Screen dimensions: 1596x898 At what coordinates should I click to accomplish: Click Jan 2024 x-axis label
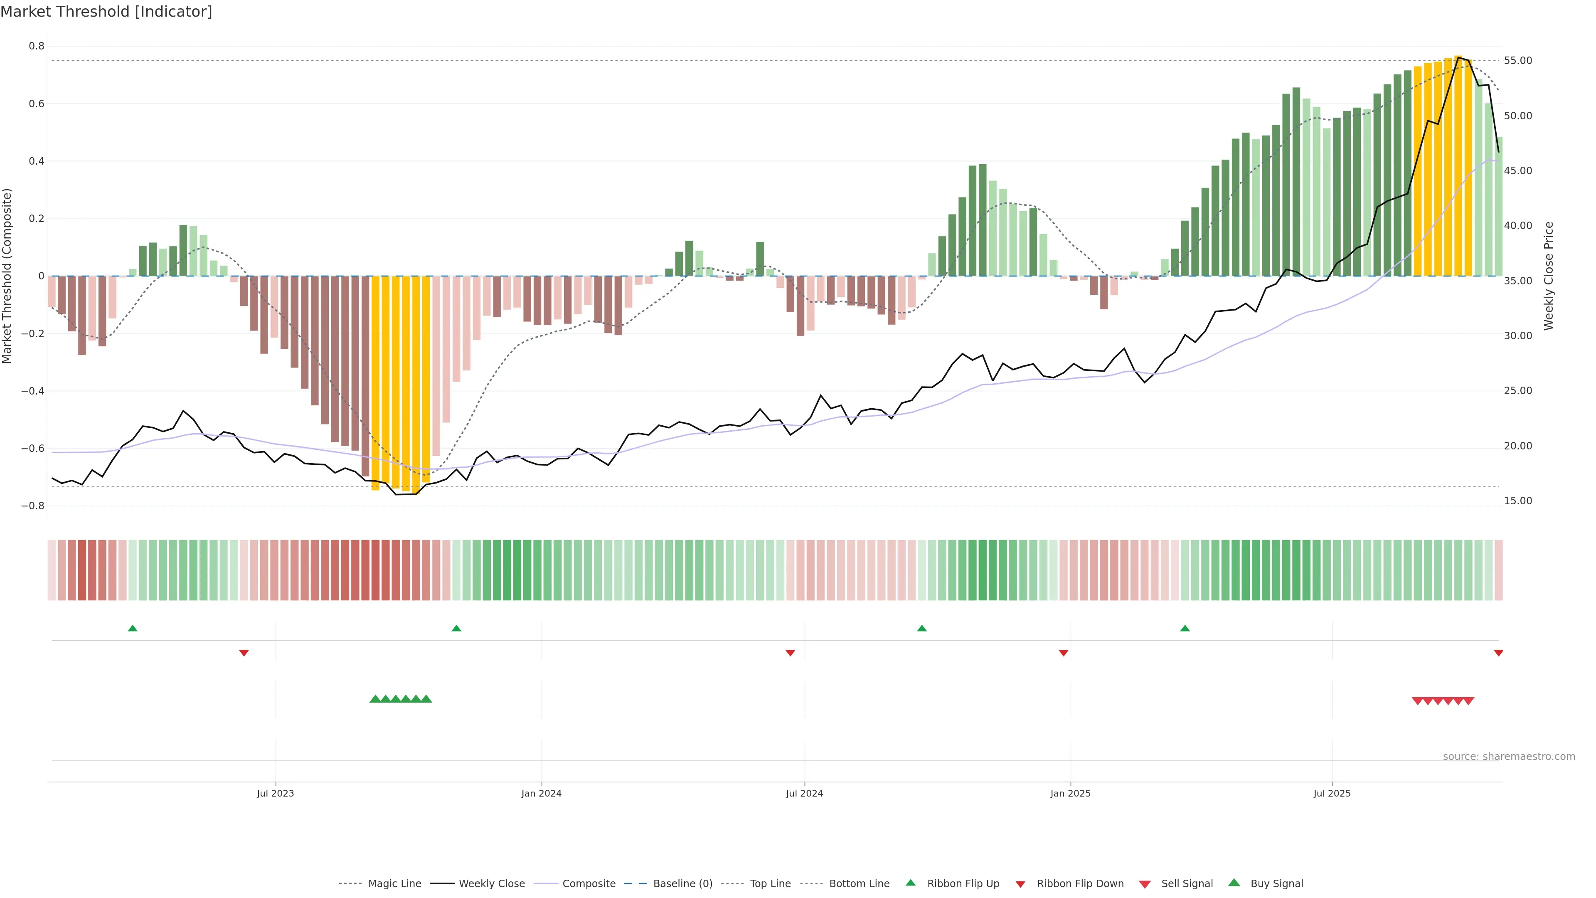(x=541, y=793)
